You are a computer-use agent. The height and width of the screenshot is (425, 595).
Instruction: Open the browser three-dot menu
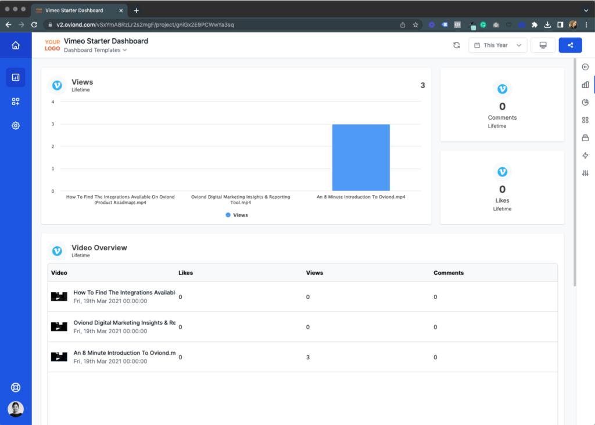click(586, 24)
